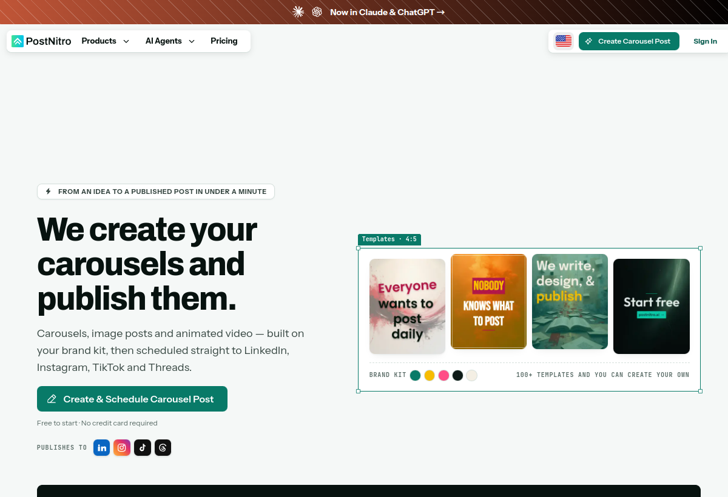Select the green brand kit swatch
This screenshot has height=497, width=728.
point(416,375)
